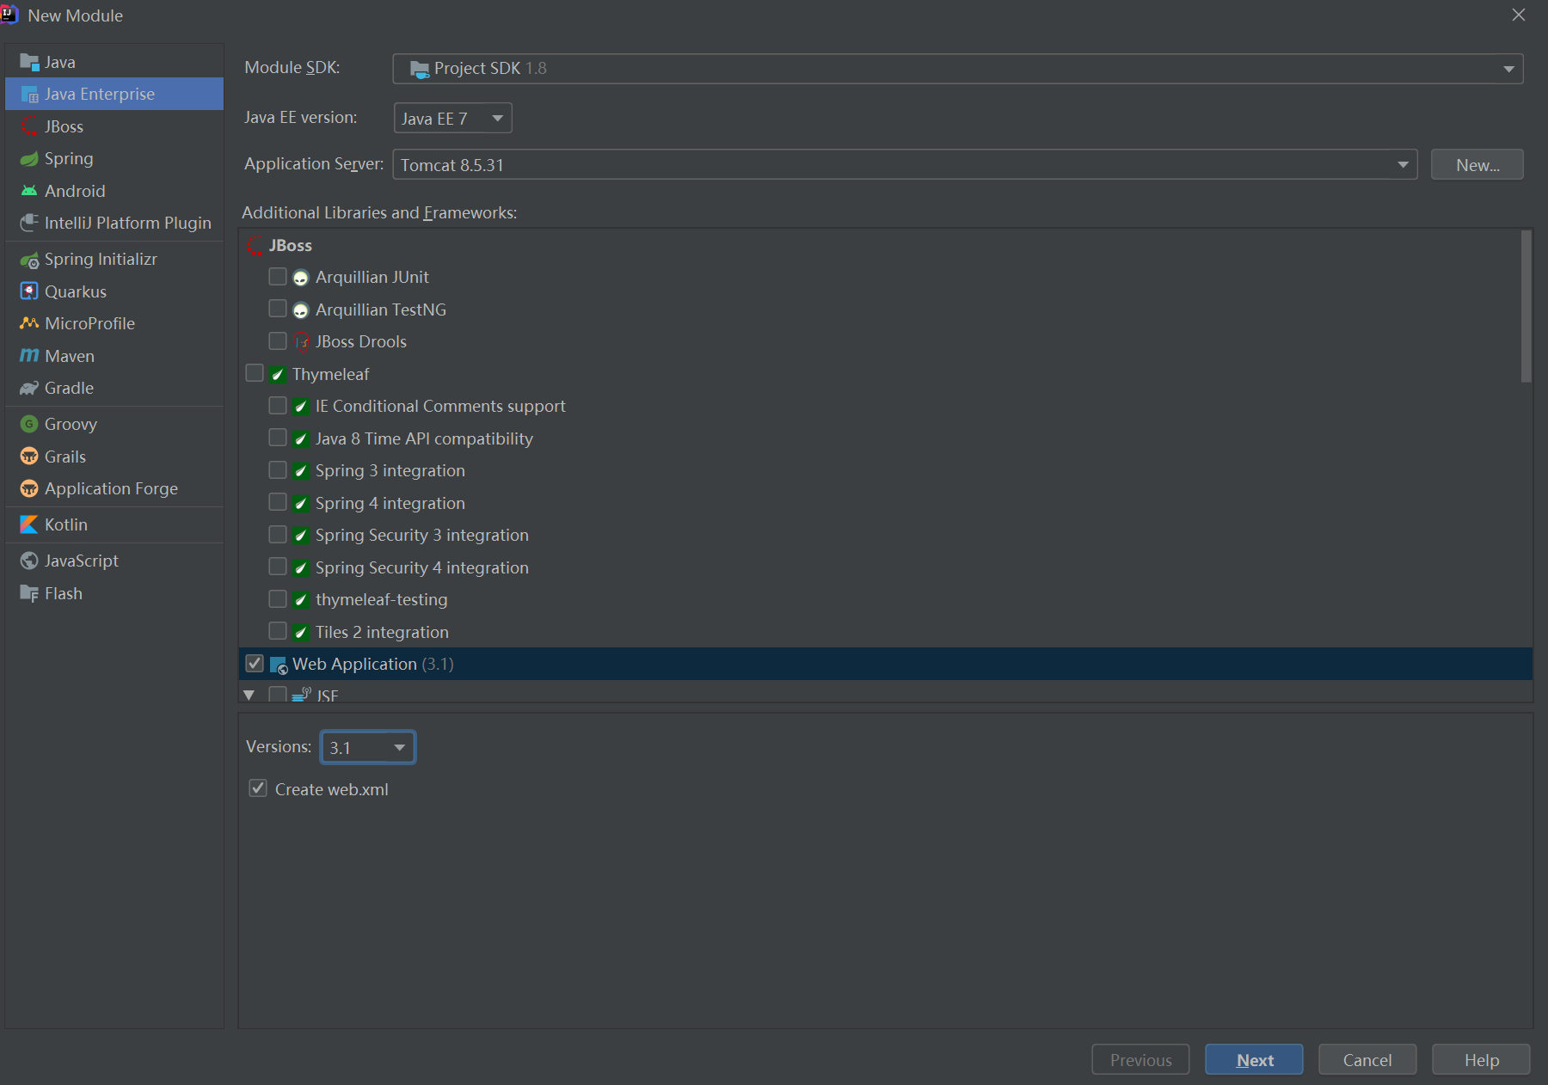Click New... application server button
This screenshot has height=1085, width=1548.
click(x=1477, y=165)
